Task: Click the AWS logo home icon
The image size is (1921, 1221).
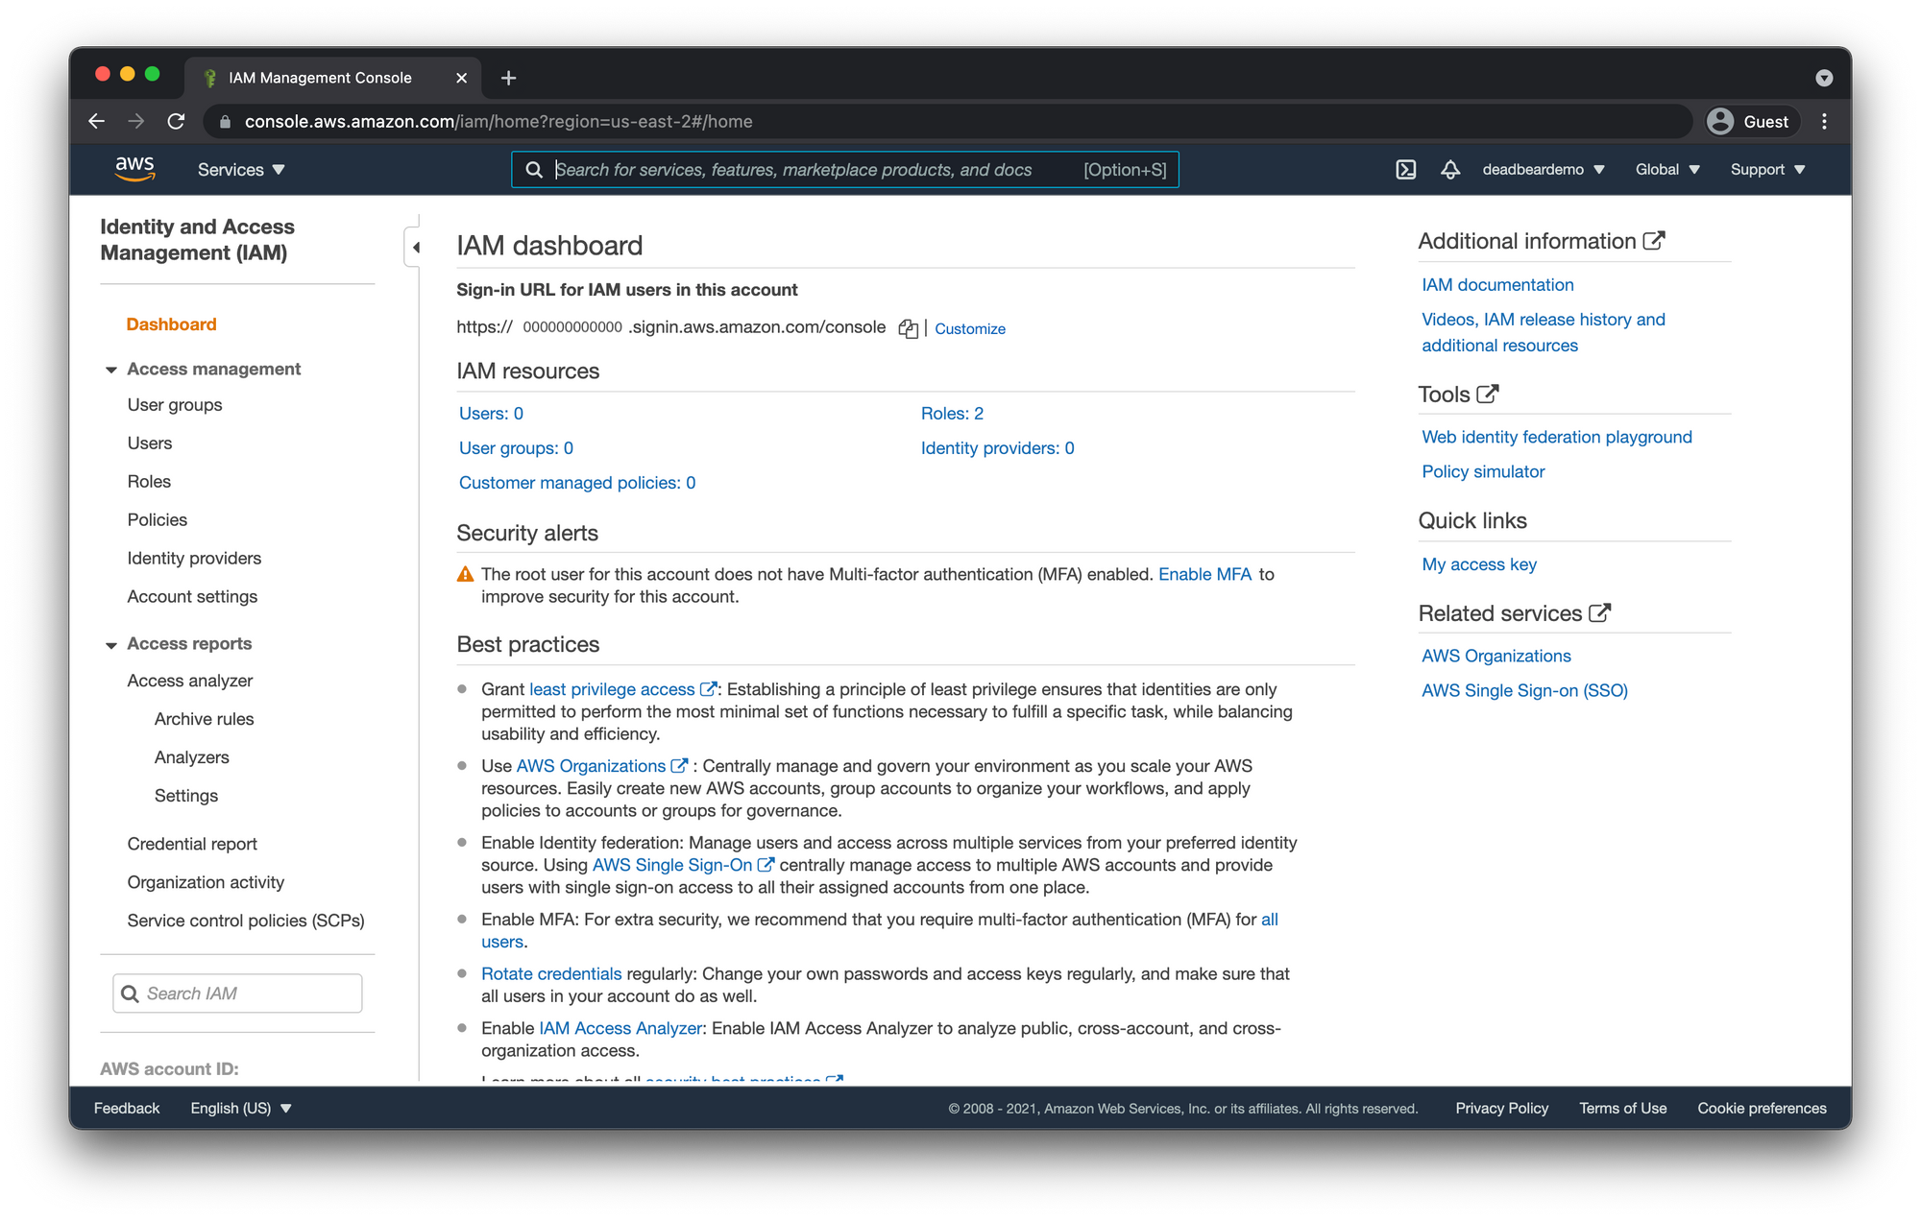Action: [x=134, y=168]
